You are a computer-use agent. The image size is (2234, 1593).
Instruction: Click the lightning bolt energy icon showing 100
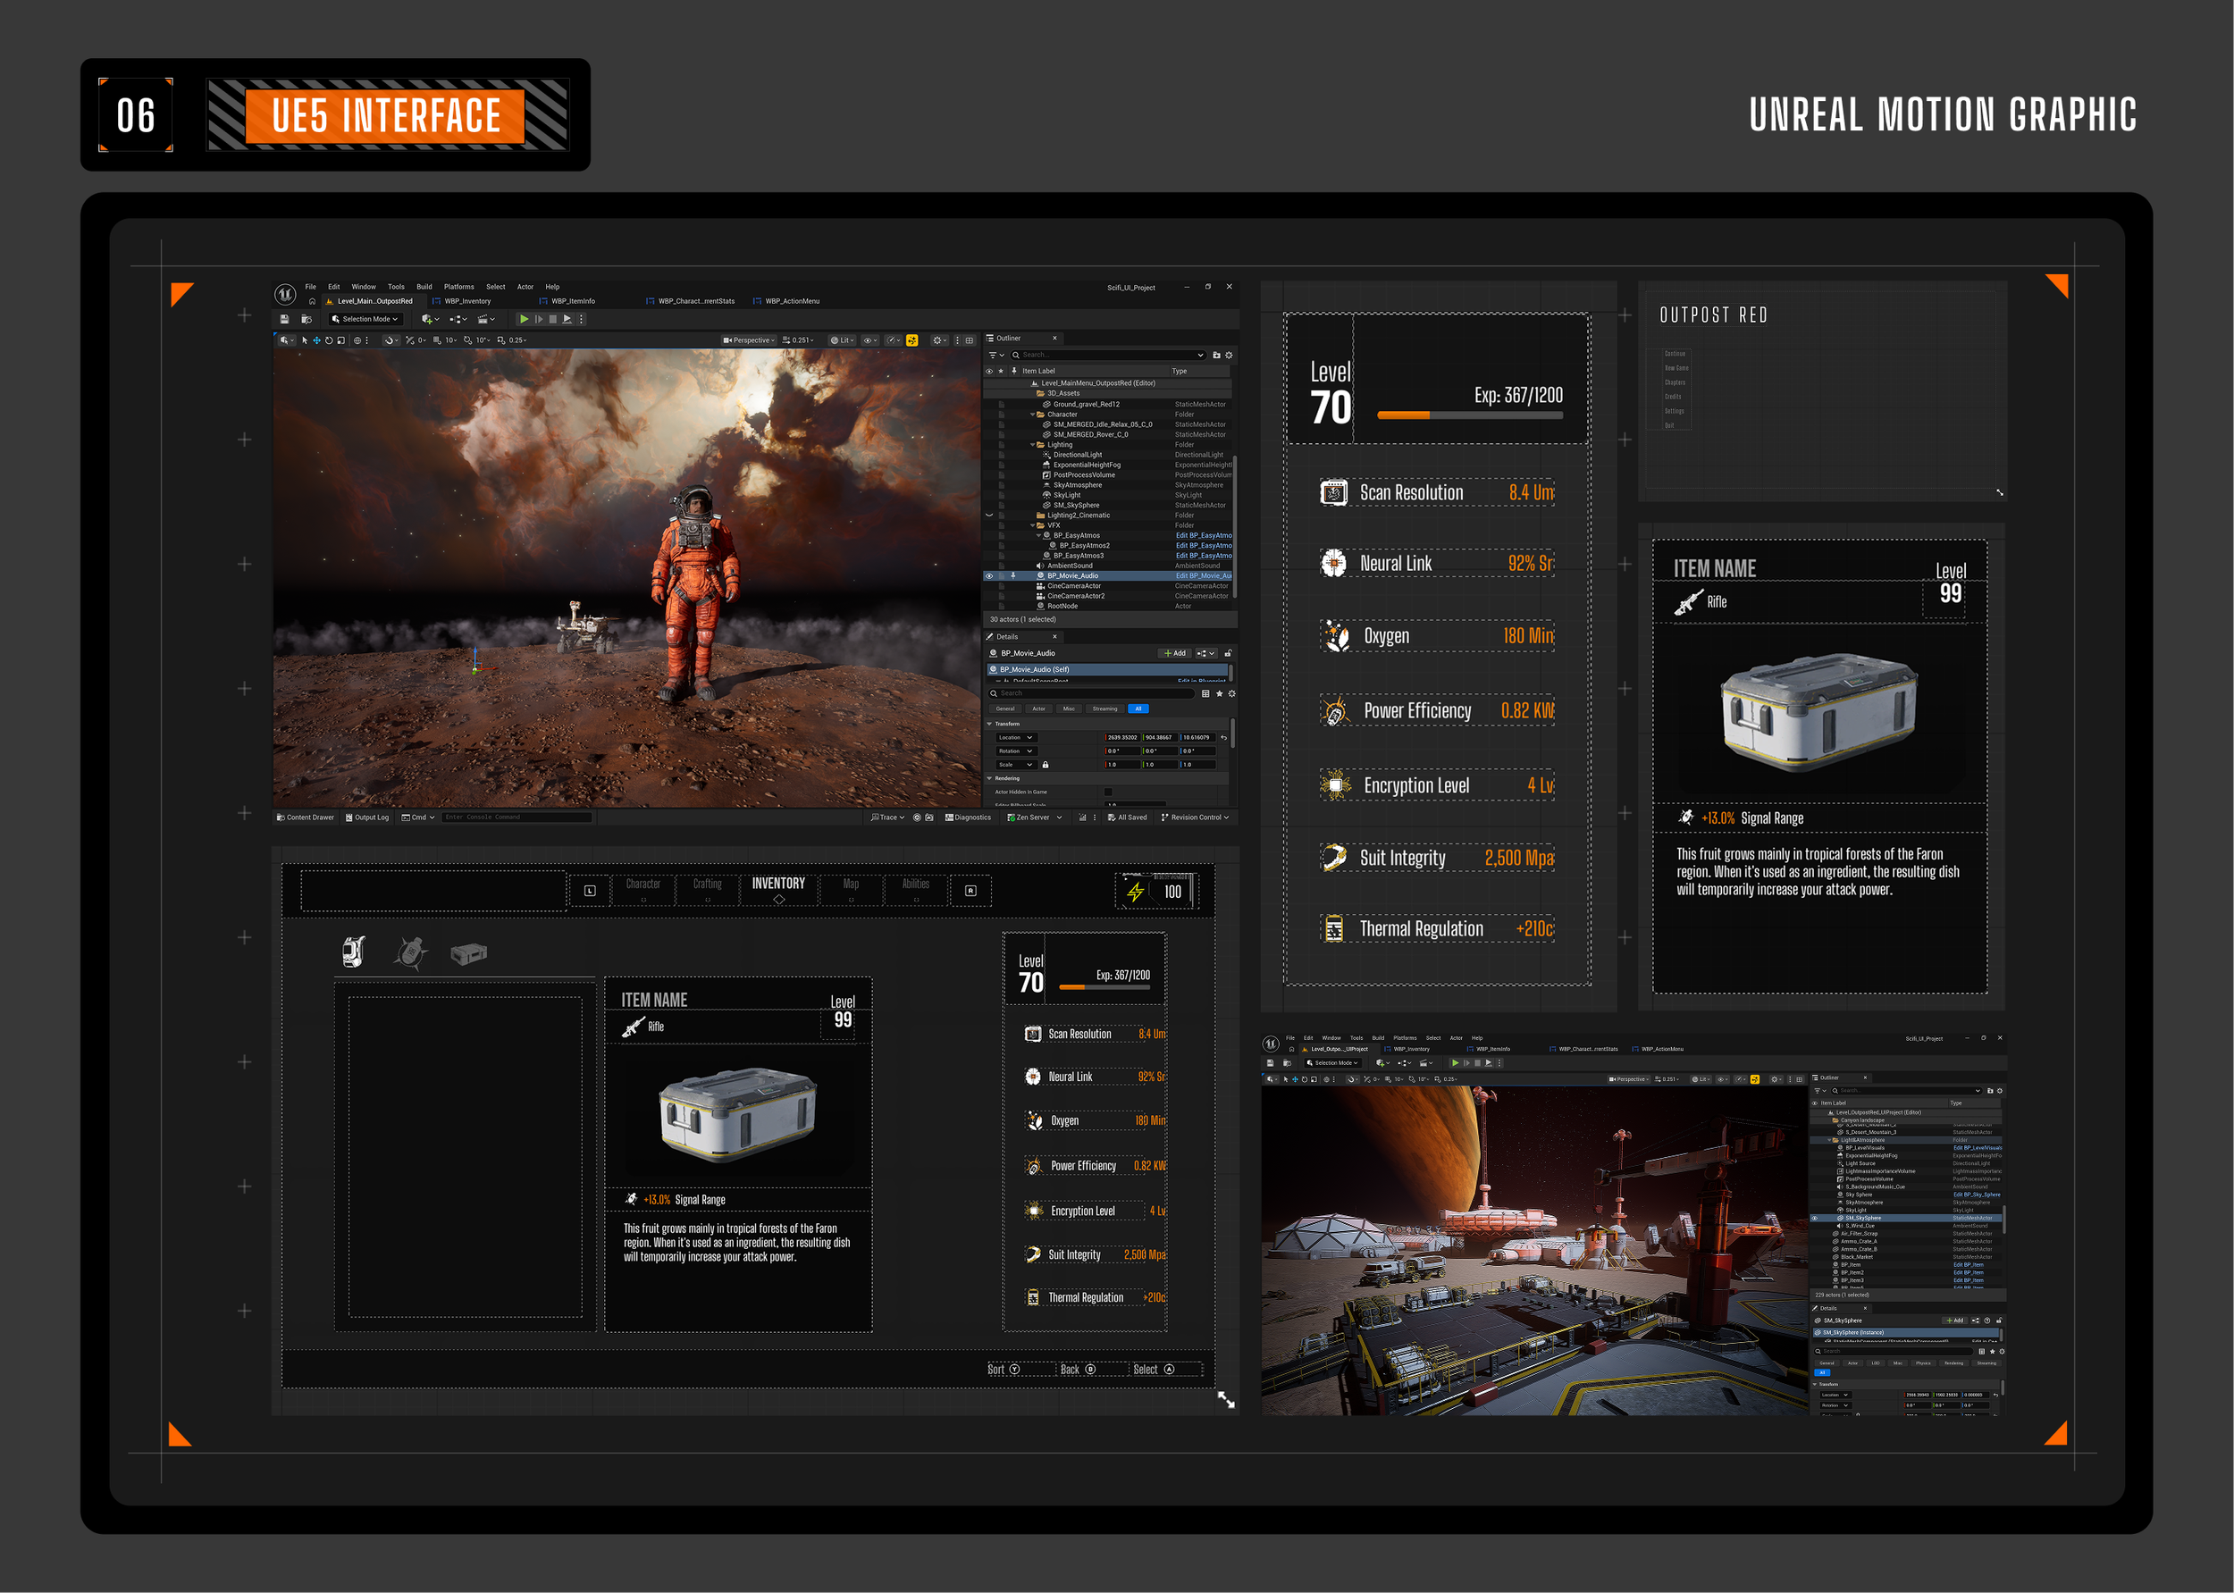[x=1135, y=892]
